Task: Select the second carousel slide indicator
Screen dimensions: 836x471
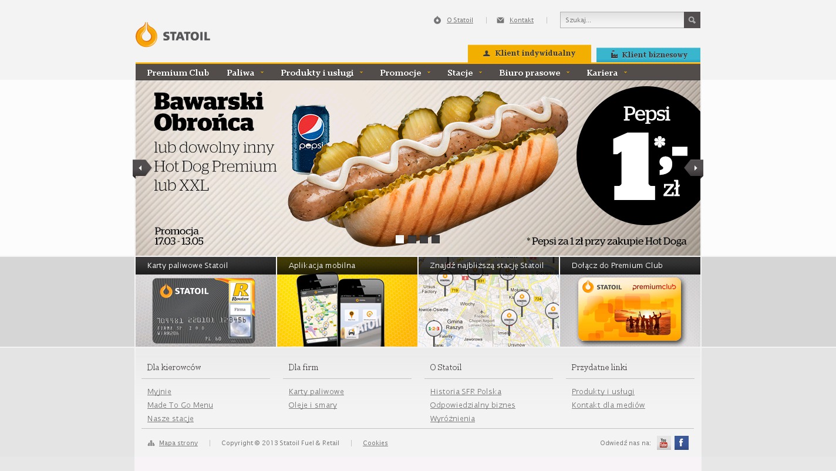Action: coord(412,239)
